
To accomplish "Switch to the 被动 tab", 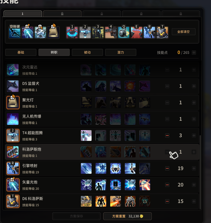I will 87,52.
